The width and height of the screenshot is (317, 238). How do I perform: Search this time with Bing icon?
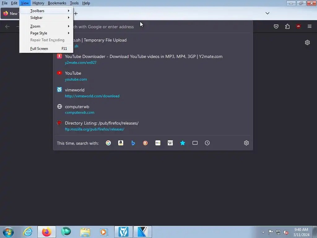[x=133, y=143]
